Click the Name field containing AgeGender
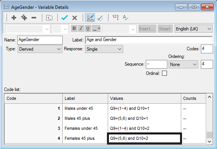The width and height of the screenshot is (217, 149). click(x=40, y=40)
